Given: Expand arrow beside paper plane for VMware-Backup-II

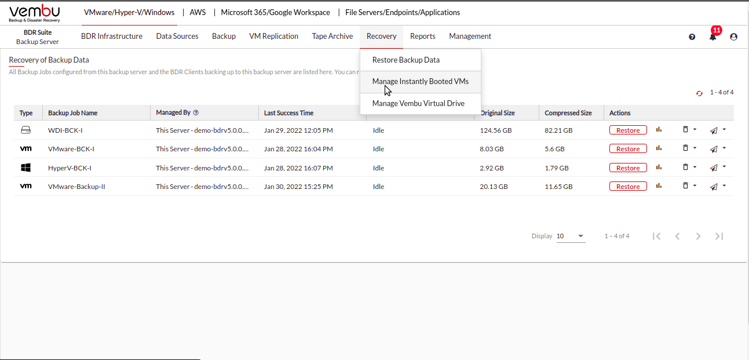Looking at the screenshot, I should click(724, 186).
